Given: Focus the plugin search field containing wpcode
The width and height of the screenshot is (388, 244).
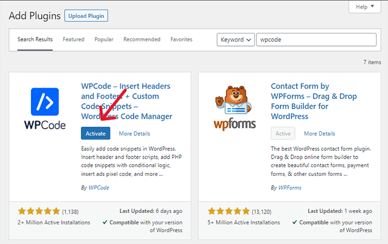Looking at the screenshot, I should coord(316,39).
